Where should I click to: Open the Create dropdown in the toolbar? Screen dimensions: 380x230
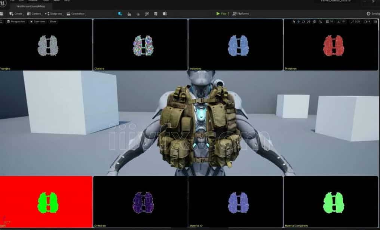pos(16,14)
